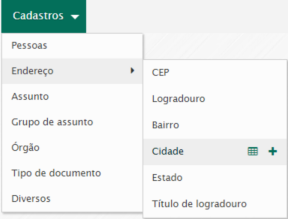
Task: Select Pessoas from the Cadastros menu
Action: (x=29, y=46)
